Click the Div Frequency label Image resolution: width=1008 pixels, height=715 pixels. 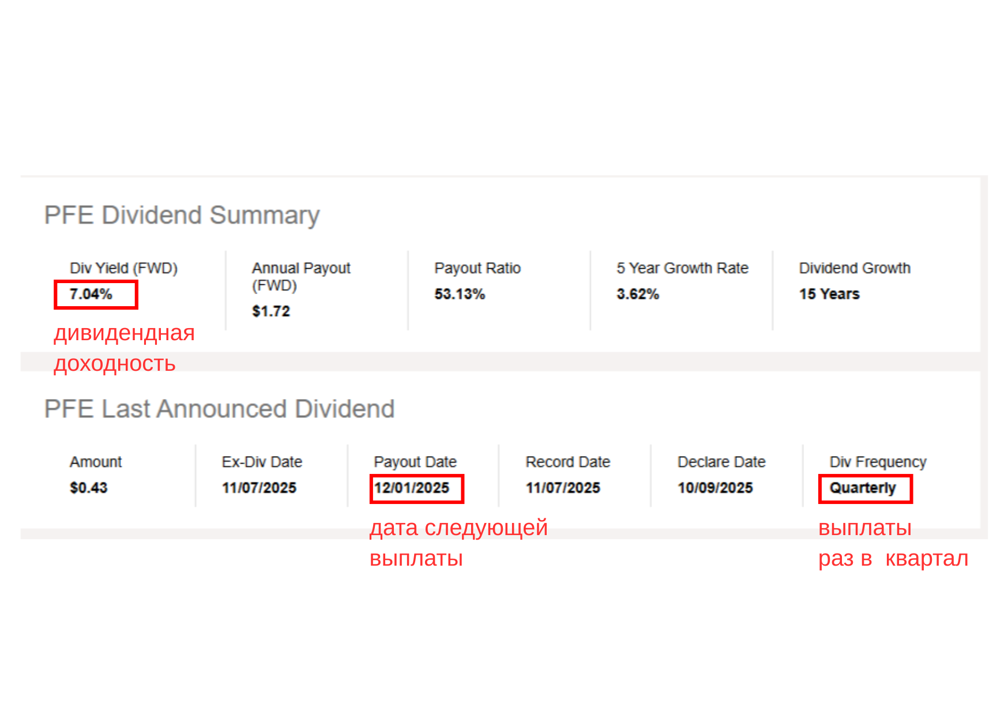click(877, 462)
